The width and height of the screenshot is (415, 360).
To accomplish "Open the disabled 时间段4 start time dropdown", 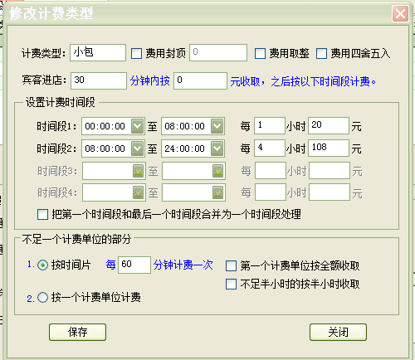I will coord(139,192).
